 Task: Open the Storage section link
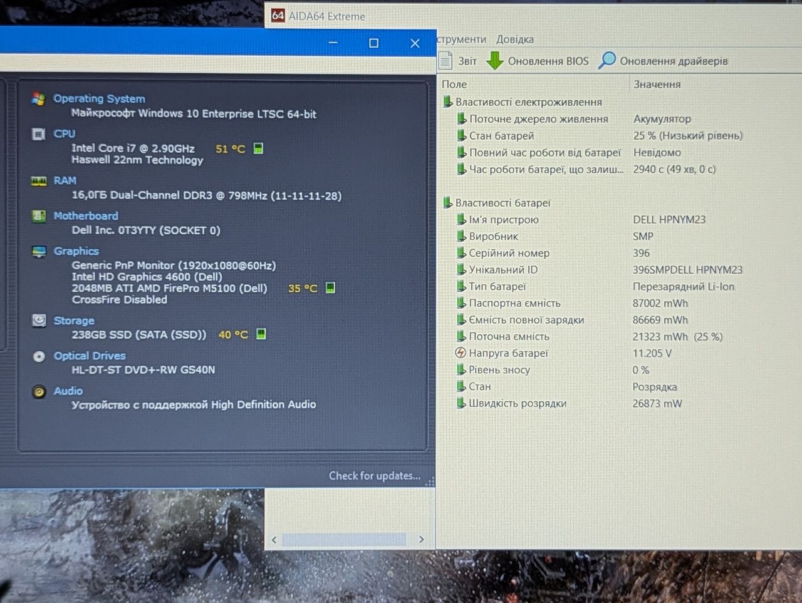(74, 321)
